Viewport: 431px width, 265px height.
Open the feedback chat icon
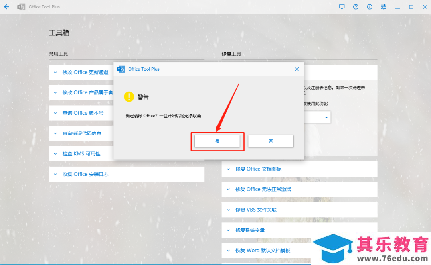coord(342,7)
